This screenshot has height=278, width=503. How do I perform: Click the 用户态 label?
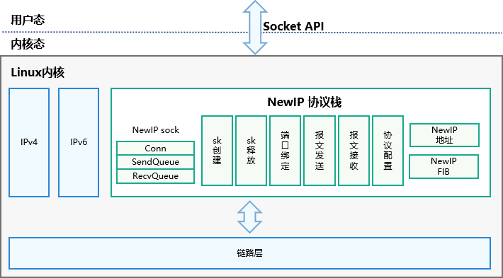[28, 20]
